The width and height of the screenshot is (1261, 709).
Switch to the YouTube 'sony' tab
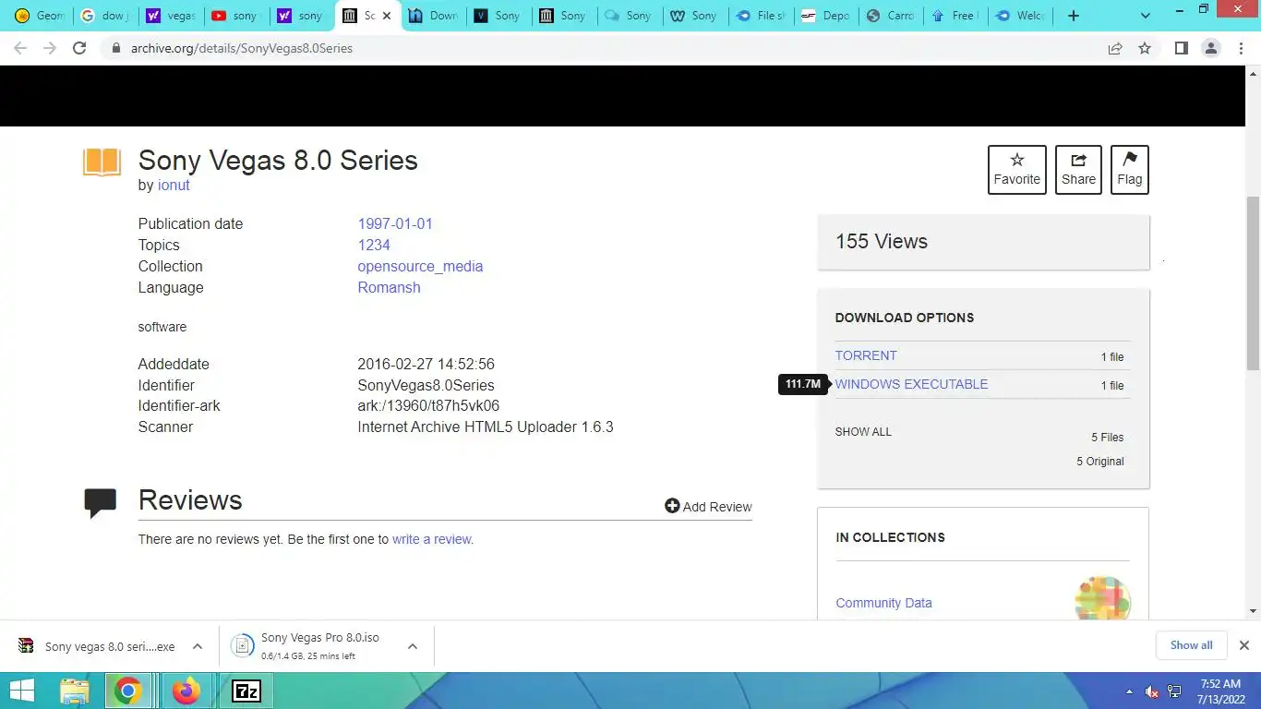(x=235, y=16)
